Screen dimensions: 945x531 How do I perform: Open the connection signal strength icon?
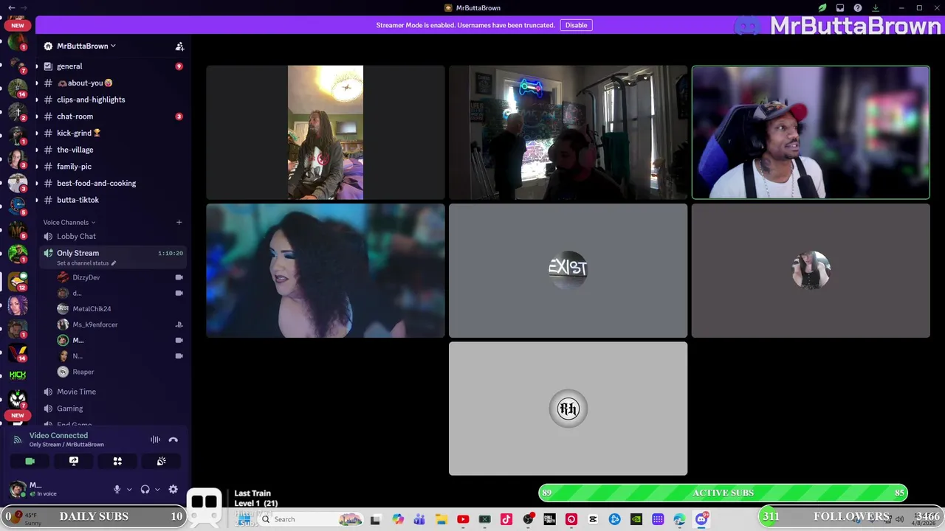(x=17, y=440)
